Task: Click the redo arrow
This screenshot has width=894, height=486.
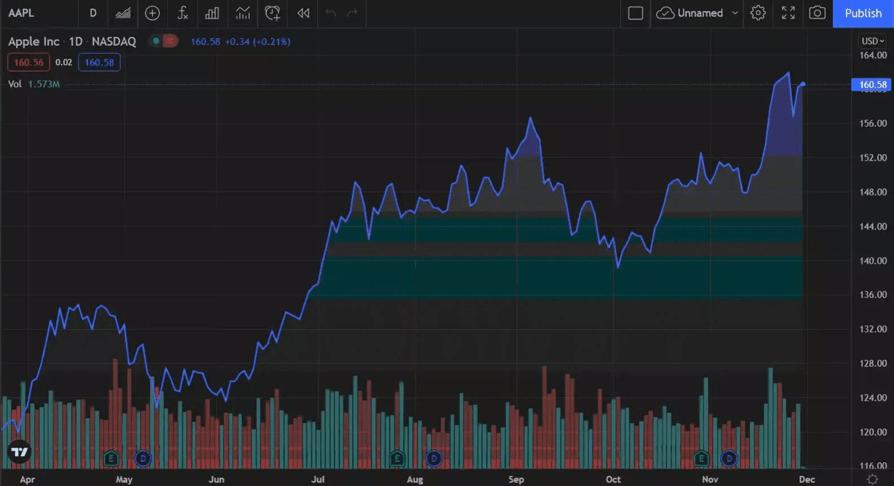Action: [x=352, y=13]
